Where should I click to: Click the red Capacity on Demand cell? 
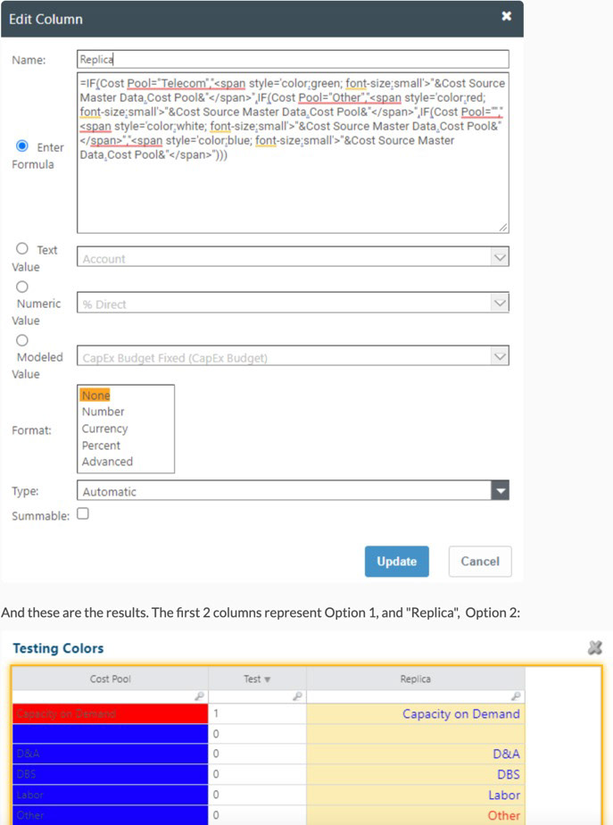coord(110,713)
